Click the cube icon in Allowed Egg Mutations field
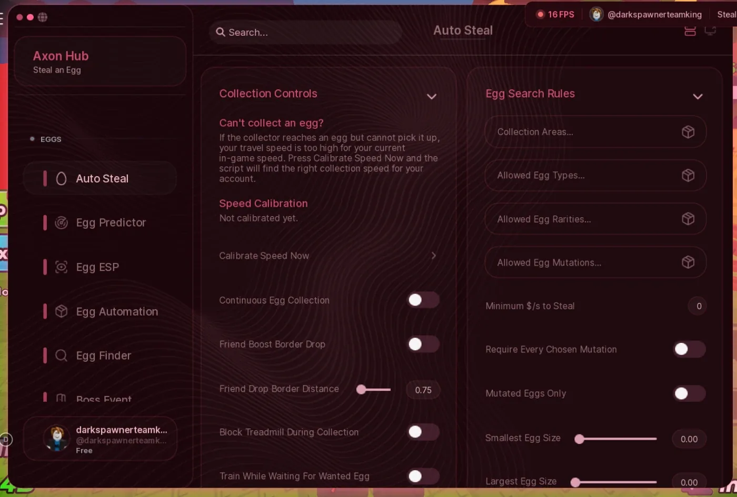The image size is (737, 497). (x=688, y=262)
